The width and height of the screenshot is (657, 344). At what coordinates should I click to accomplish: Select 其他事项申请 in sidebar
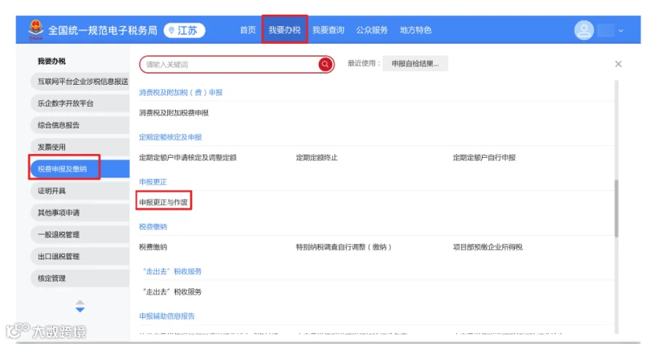80,213
